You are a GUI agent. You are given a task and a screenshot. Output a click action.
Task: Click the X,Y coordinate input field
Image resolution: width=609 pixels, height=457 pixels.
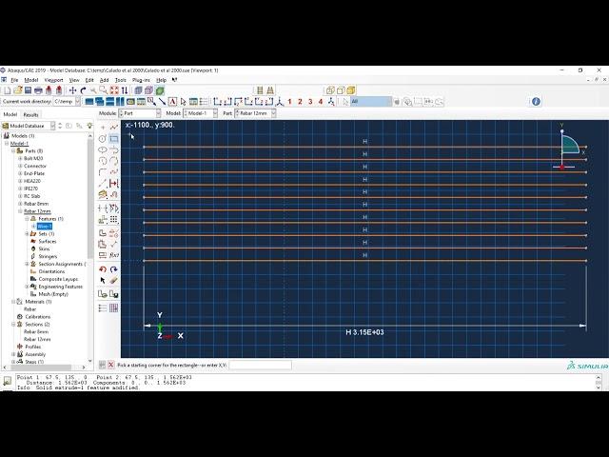(x=260, y=366)
